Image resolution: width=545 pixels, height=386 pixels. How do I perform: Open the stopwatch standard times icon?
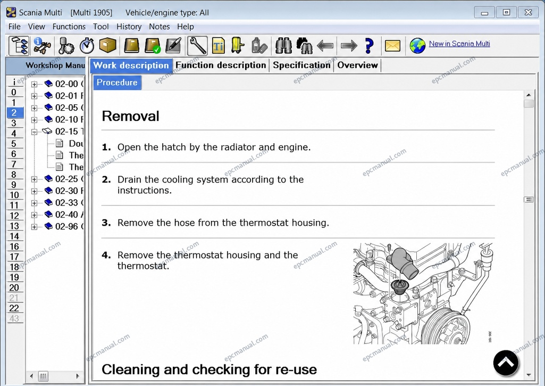coord(87,46)
